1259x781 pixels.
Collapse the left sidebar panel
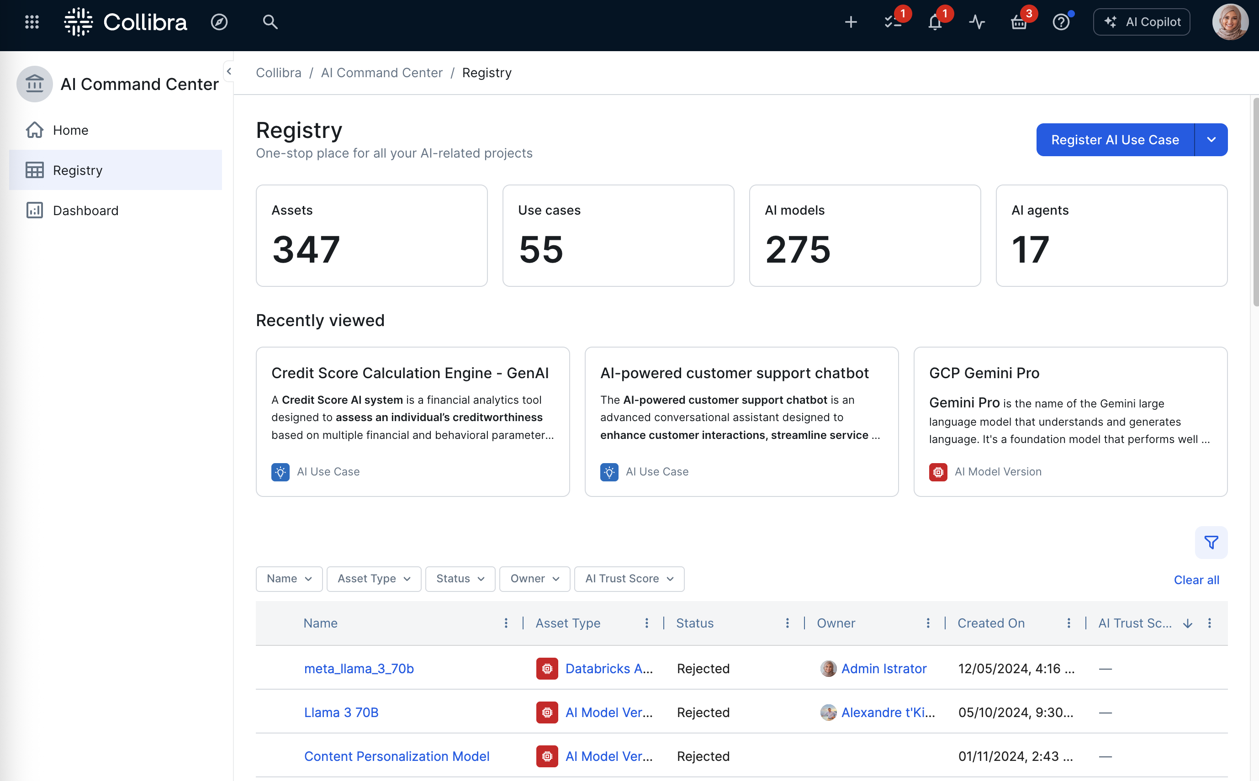[x=228, y=71]
